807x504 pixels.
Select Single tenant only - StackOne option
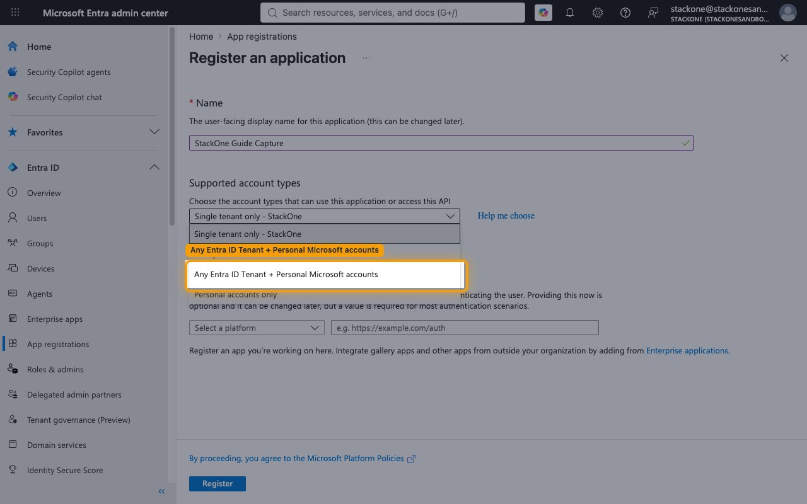point(325,234)
